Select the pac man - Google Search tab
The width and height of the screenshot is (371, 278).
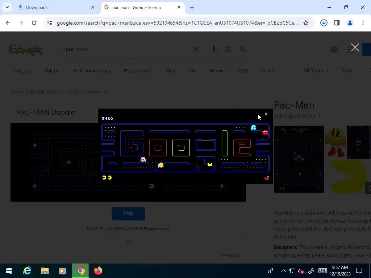point(142,8)
